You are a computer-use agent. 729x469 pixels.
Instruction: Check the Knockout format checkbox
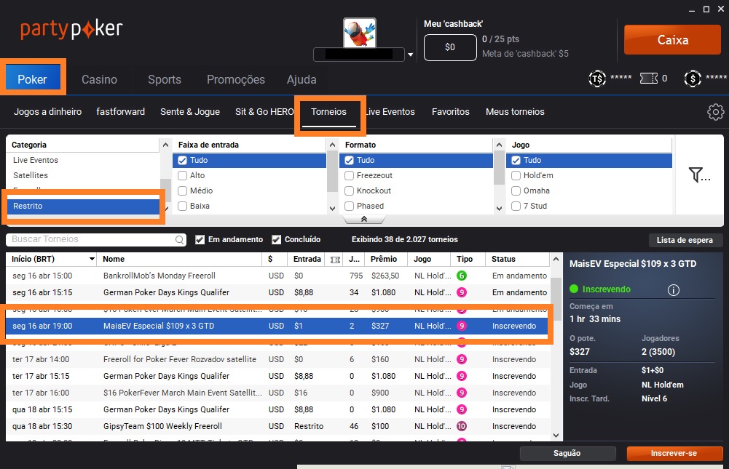pos(349,191)
